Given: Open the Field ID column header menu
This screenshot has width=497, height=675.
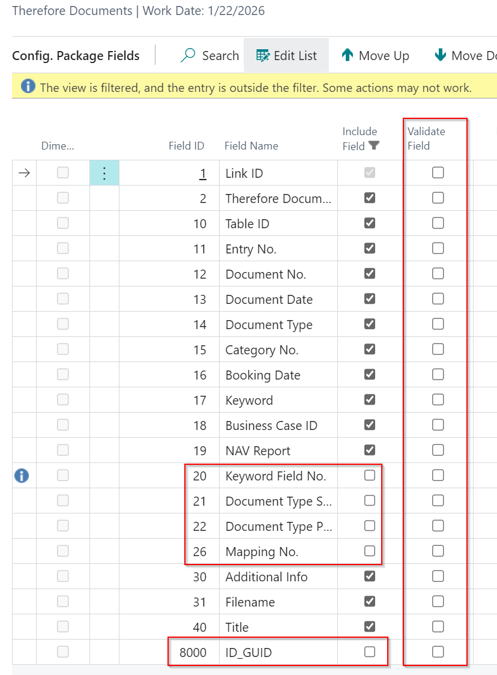Looking at the screenshot, I should 186,145.
